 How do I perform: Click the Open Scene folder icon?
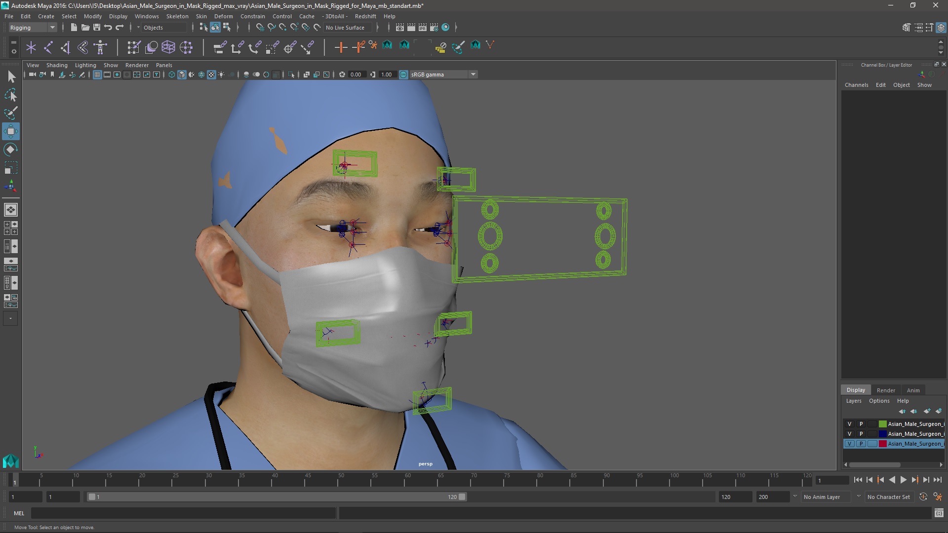pos(85,28)
